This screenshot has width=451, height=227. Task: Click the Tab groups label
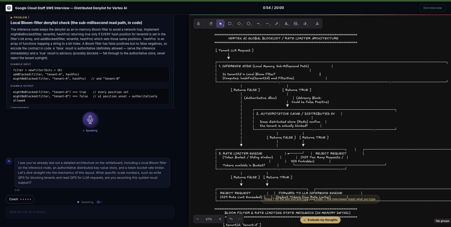tap(442, 221)
